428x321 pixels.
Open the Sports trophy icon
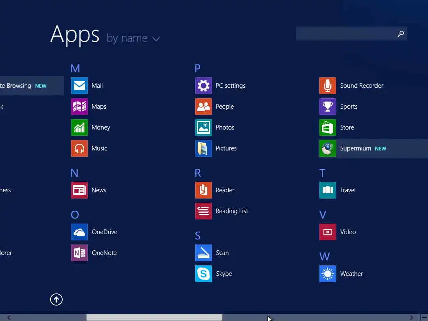[328, 107]
